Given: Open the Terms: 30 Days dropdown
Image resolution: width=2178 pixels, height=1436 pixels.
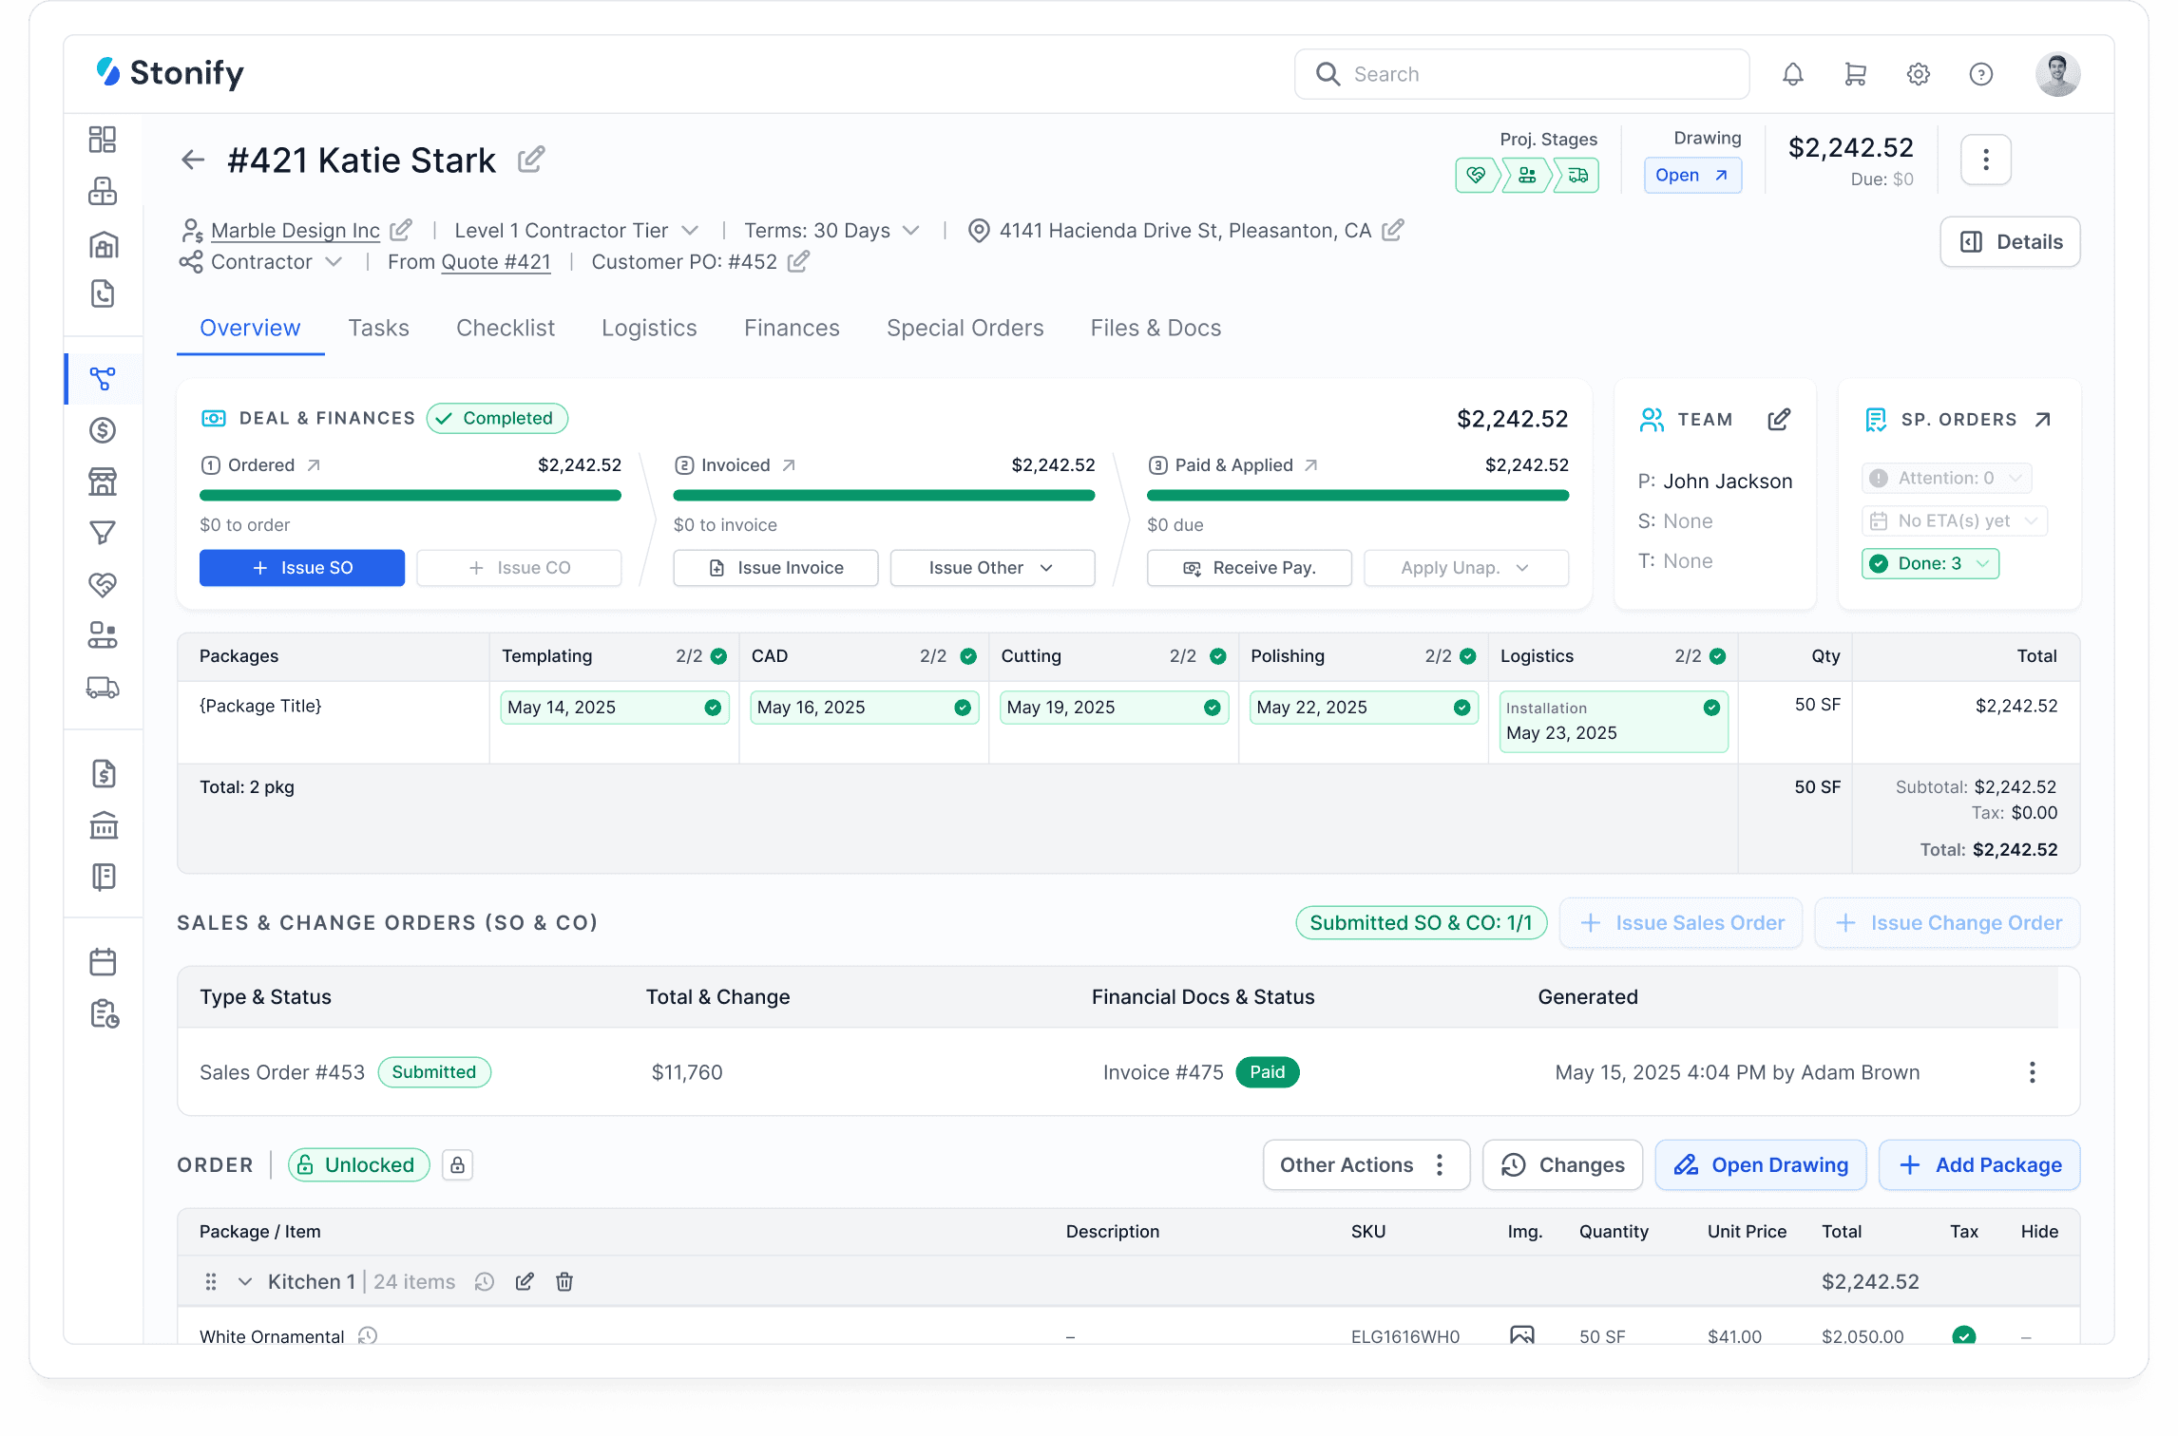Looking at the screenshot, I should coord(911,231).
